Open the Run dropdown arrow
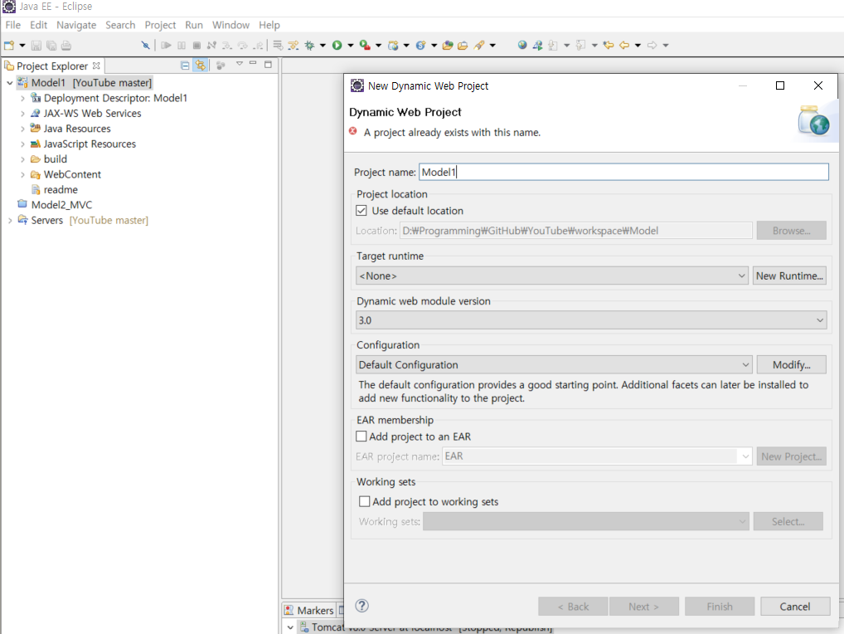Viewport: 844px width, 634px height. (x=351, y=46)
